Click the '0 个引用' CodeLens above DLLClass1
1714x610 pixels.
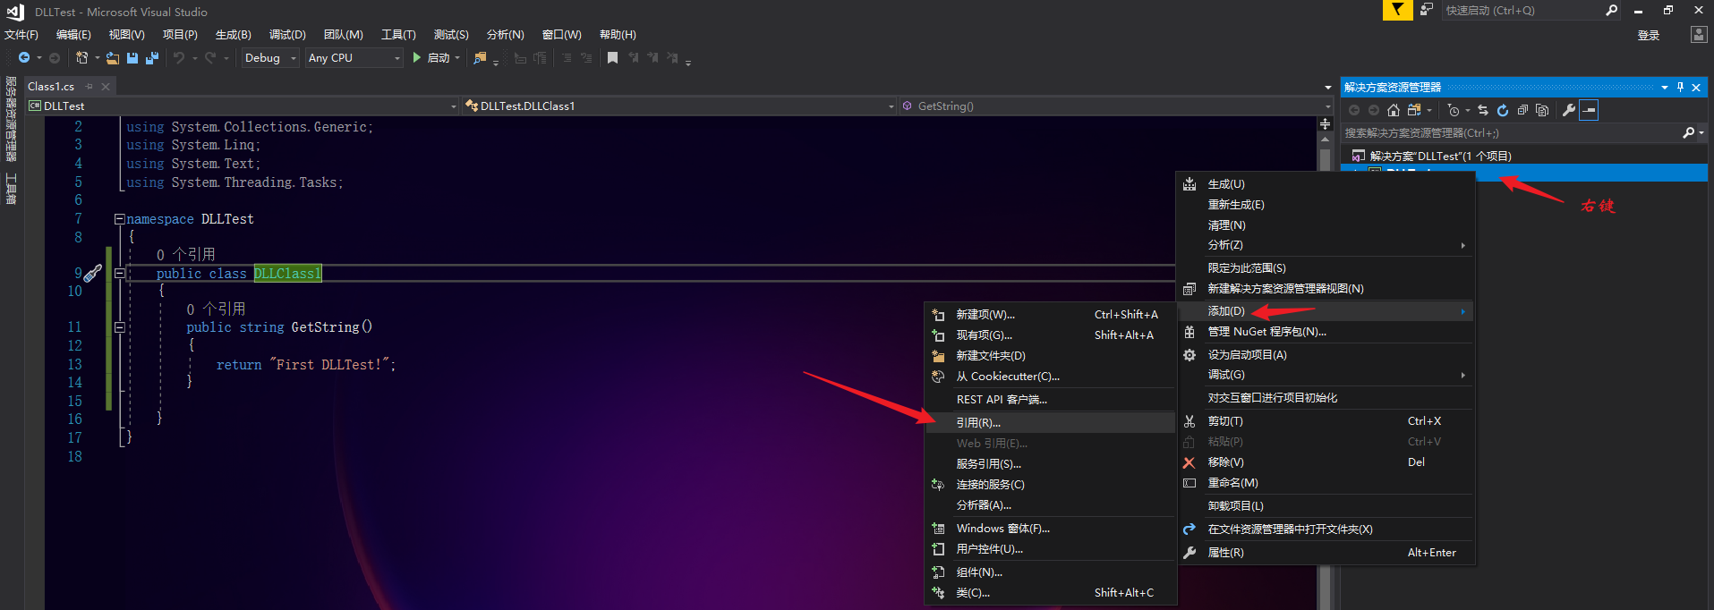click(x=186, y=255)
